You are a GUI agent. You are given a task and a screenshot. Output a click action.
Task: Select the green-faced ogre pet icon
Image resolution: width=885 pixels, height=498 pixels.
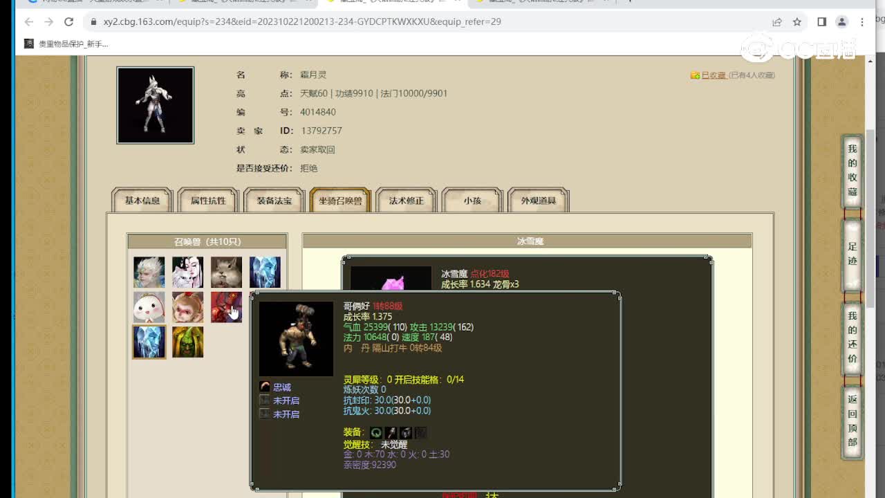[188, 342]
